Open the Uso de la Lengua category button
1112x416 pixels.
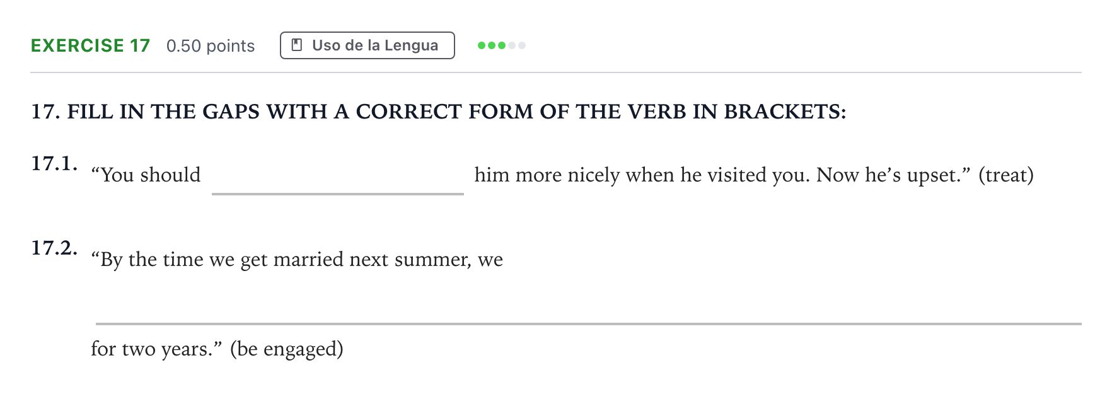pyautogui.click(x=368, y=45)
